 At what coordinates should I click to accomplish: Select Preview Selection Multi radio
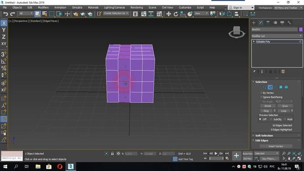(x=285, y=119)
